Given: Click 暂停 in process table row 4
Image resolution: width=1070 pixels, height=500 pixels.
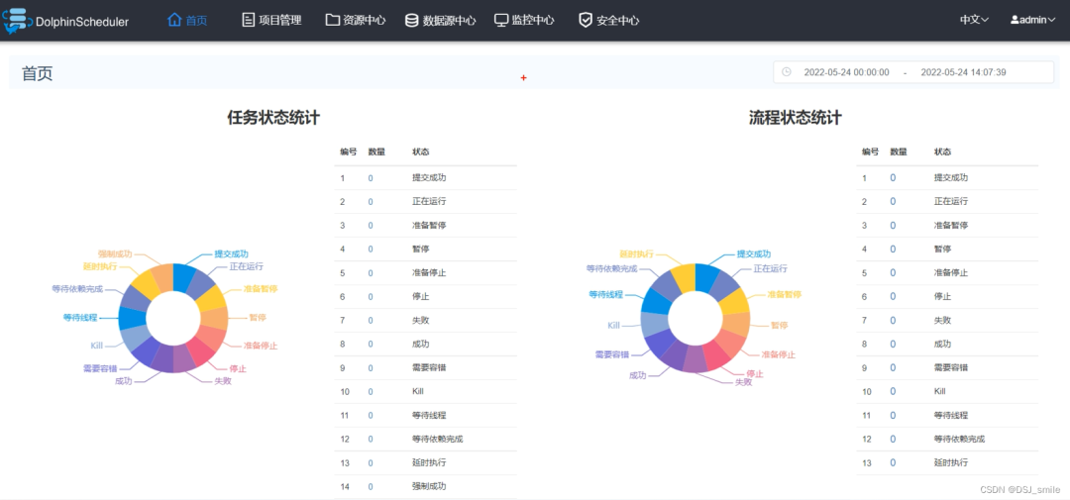Looking at the screenshot, I should coord(943,249).
